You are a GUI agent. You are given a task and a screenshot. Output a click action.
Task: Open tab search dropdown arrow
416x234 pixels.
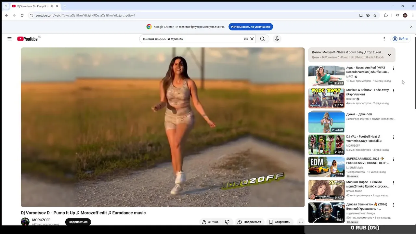(x=6, y=6)
